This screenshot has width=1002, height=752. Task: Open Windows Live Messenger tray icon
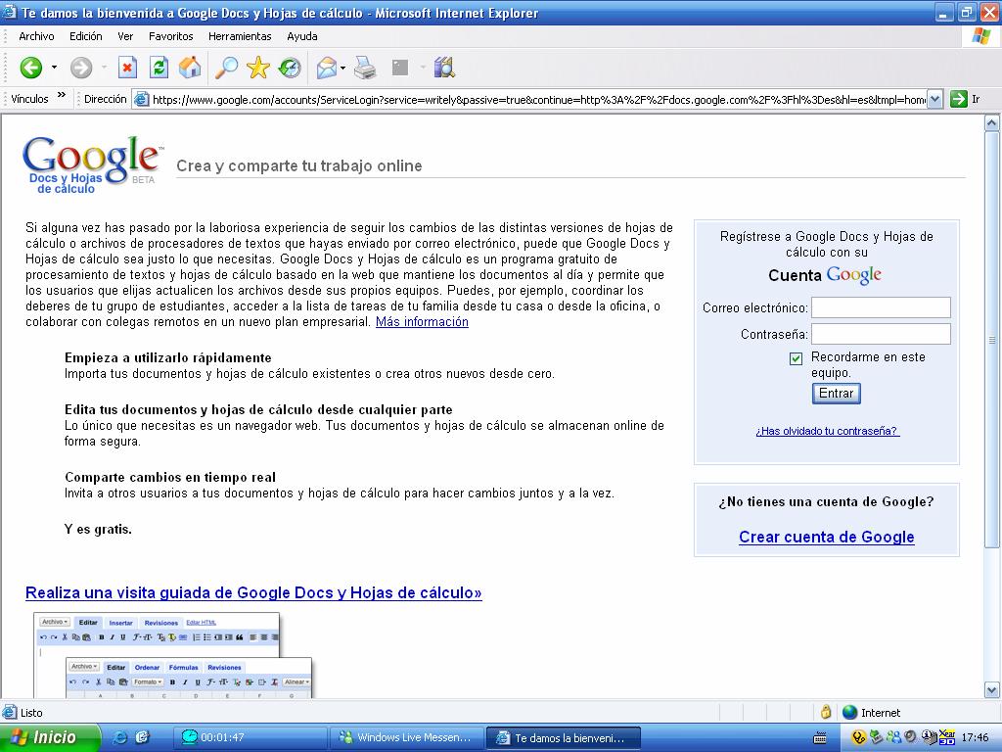893,737
